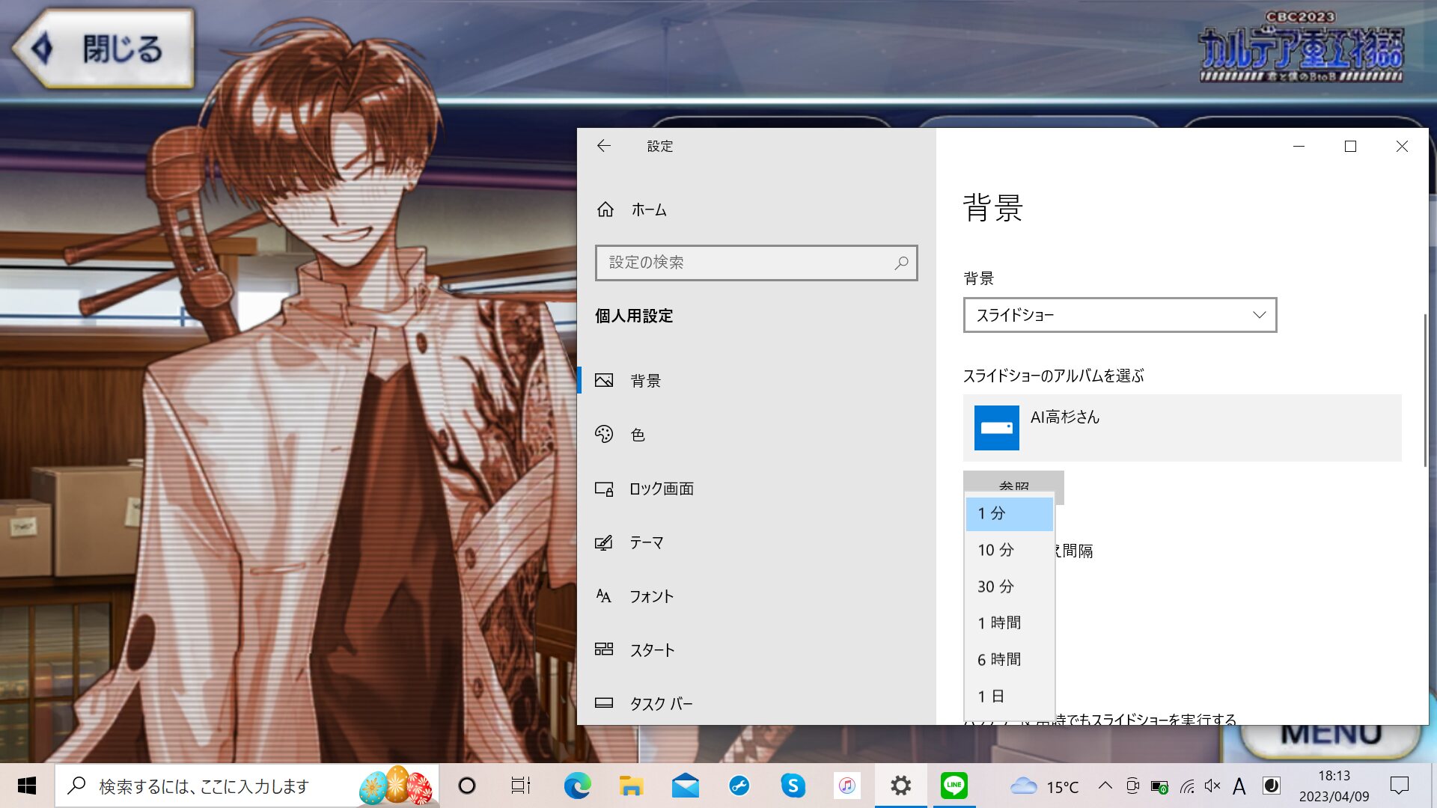Click the back arrow in Settings
Screen dimensions: 1437x808
pyautogui.click(x=604, y=146)
